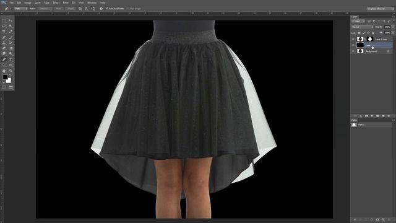The image size is (396, 223).
Task: Select the Clone Stamp tool
Action: pyautogui.click(x=4, y=43)
